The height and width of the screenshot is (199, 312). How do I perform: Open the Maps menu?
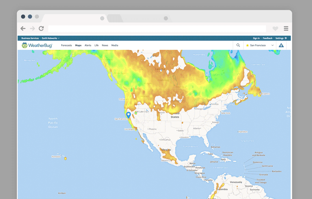click(78, 45)
